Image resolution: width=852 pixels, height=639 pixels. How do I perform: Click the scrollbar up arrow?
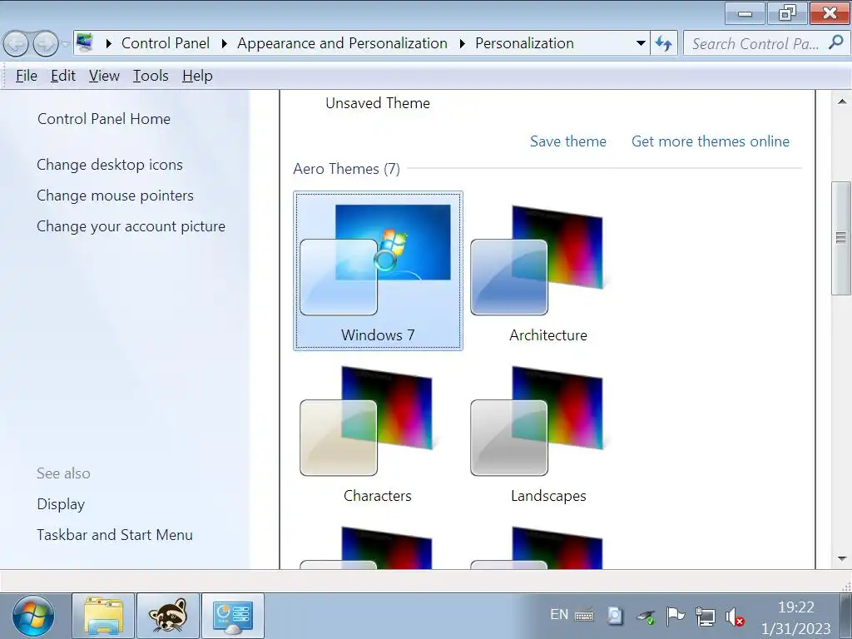842,102
